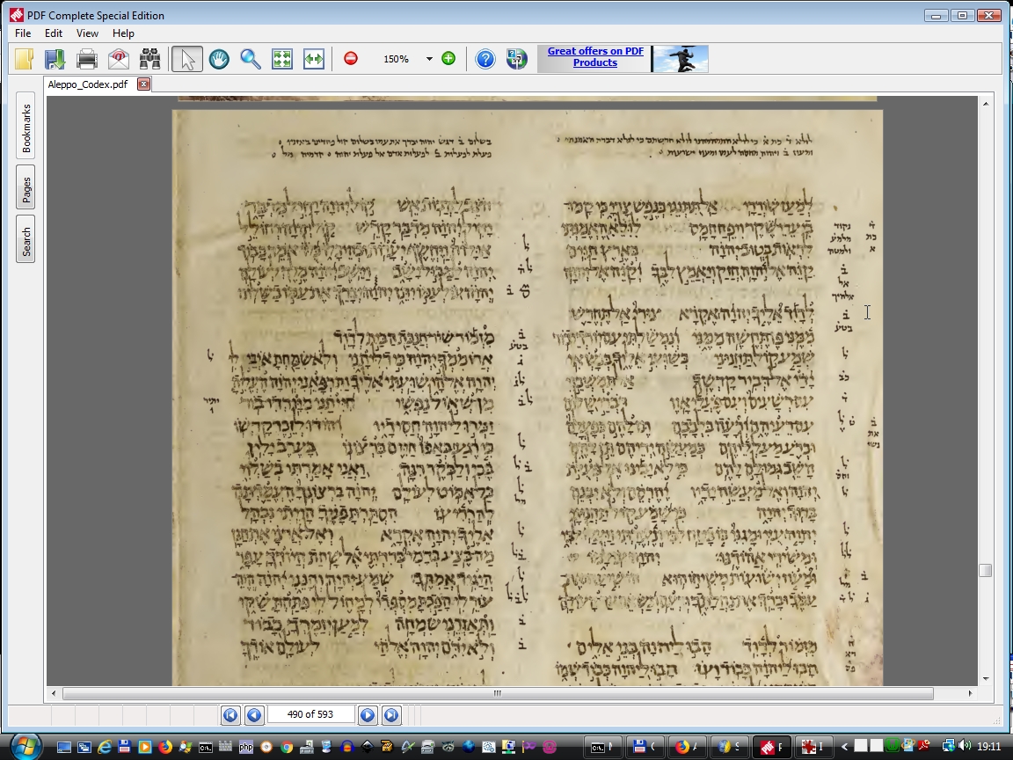Close the Aleppo_Codex.pdf tab
The height and width of the screenshot is (760, 1013).
click(x=143, y=84)
